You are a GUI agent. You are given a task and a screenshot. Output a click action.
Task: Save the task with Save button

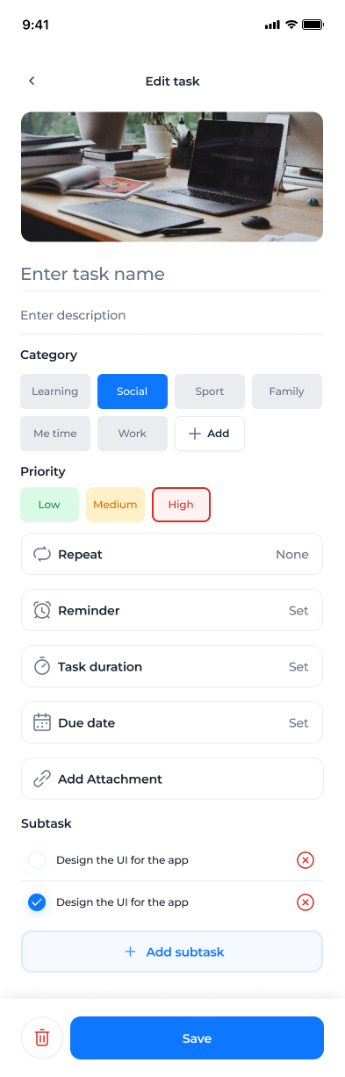[197, 1038]
